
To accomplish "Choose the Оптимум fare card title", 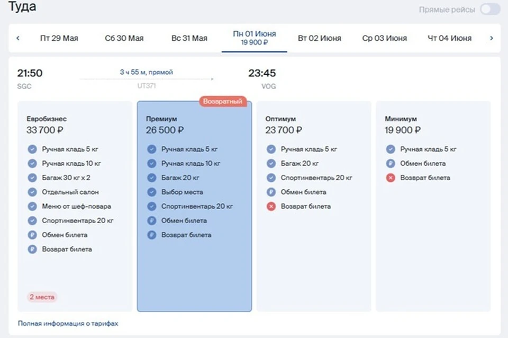I will (x=280, y=119).
